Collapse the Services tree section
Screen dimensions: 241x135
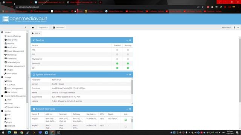(2, 111)
